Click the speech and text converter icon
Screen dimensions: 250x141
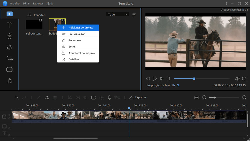(x=117, y=97)
